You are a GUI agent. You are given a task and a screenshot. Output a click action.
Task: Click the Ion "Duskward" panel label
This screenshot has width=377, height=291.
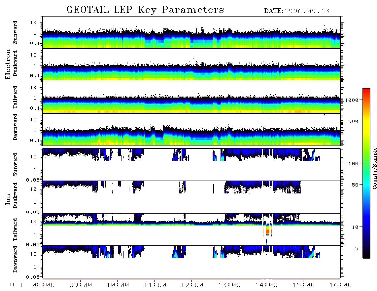[15, 196]
